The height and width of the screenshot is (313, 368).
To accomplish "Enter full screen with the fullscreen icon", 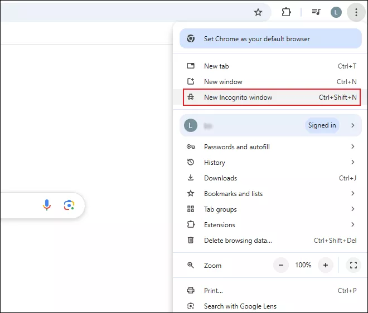I will (x=354, y=265).
